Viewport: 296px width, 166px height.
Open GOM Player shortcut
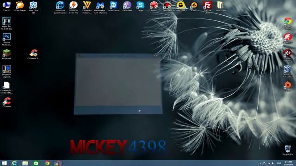(20, 6)
